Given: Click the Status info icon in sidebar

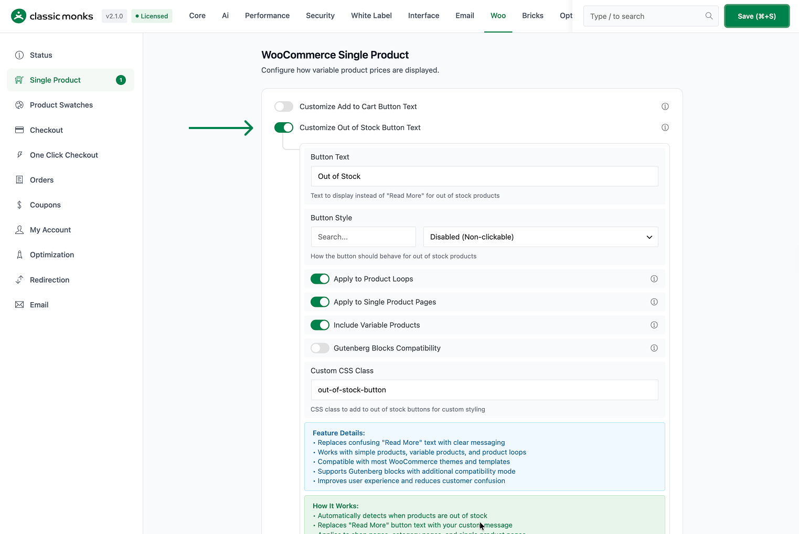Looking at the screenshot, I should coord(19,55).
